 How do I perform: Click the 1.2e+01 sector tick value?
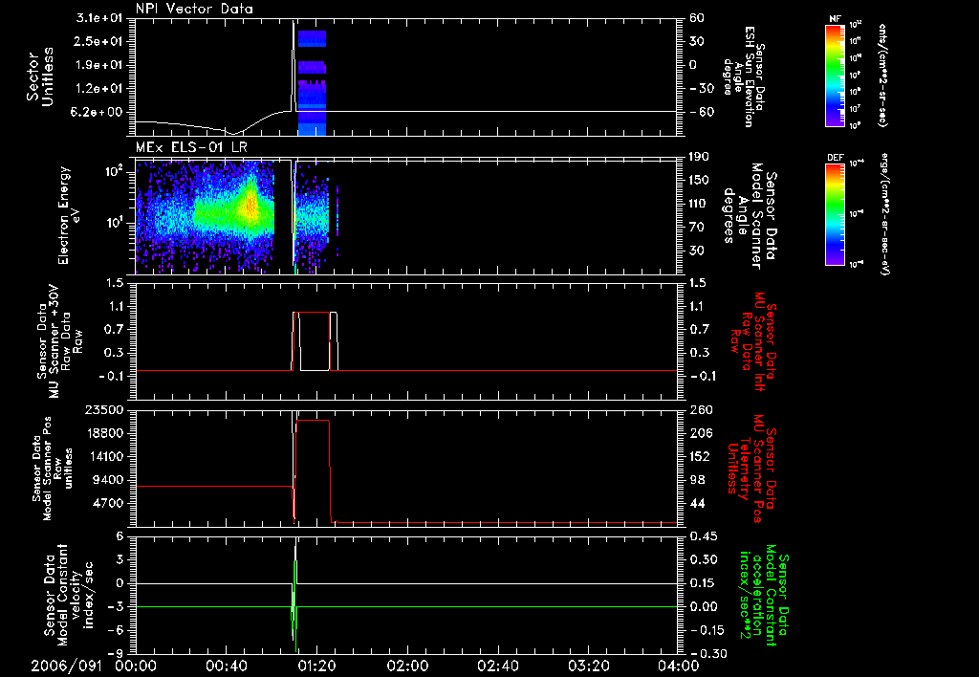(x=99, y=89)
